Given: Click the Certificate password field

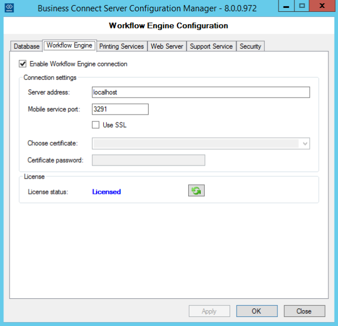Looking at the screenshot, I should (x=149, y=160).
